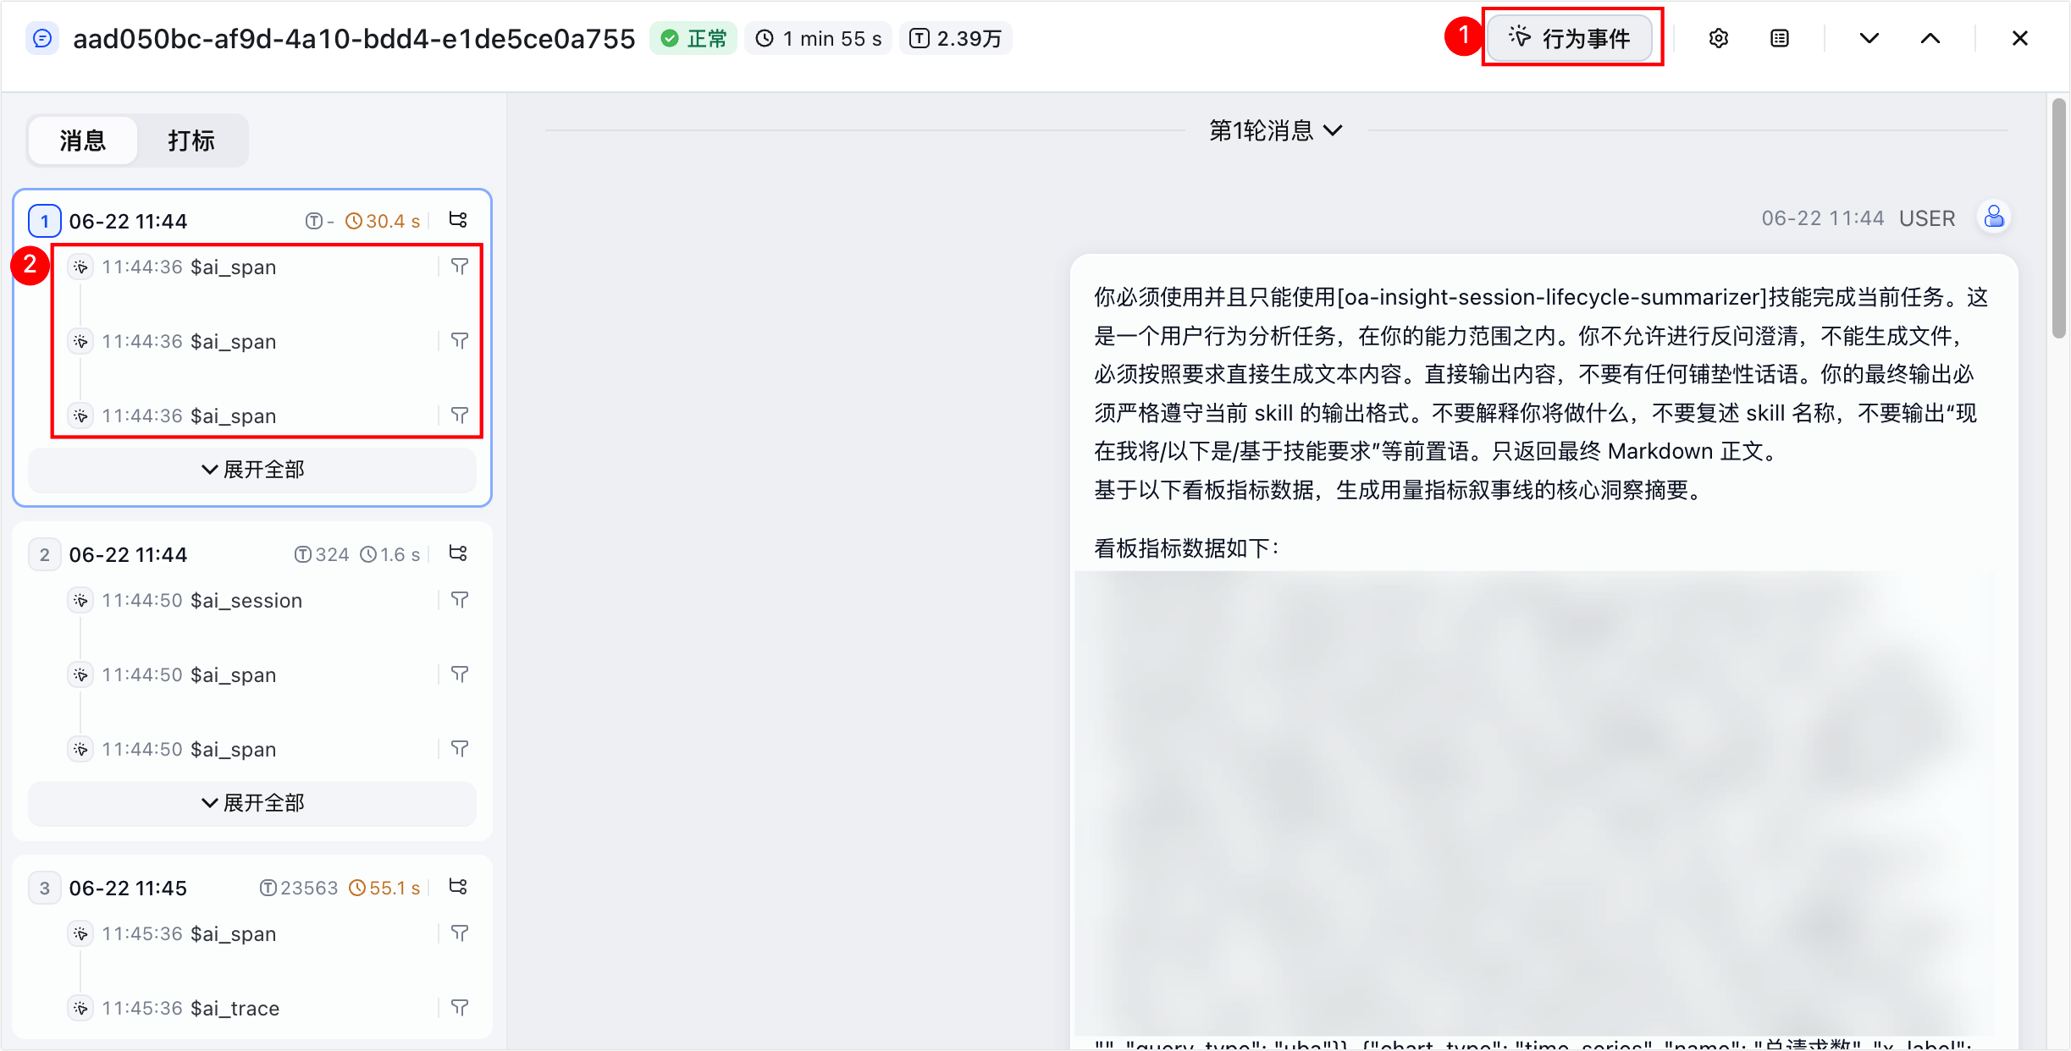Screen dimensions: 2071x1051
Task: Expand the 第1轮消息 dropdown
Action: 1275,131
